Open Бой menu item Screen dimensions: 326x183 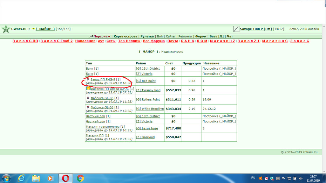click(160, 36)
